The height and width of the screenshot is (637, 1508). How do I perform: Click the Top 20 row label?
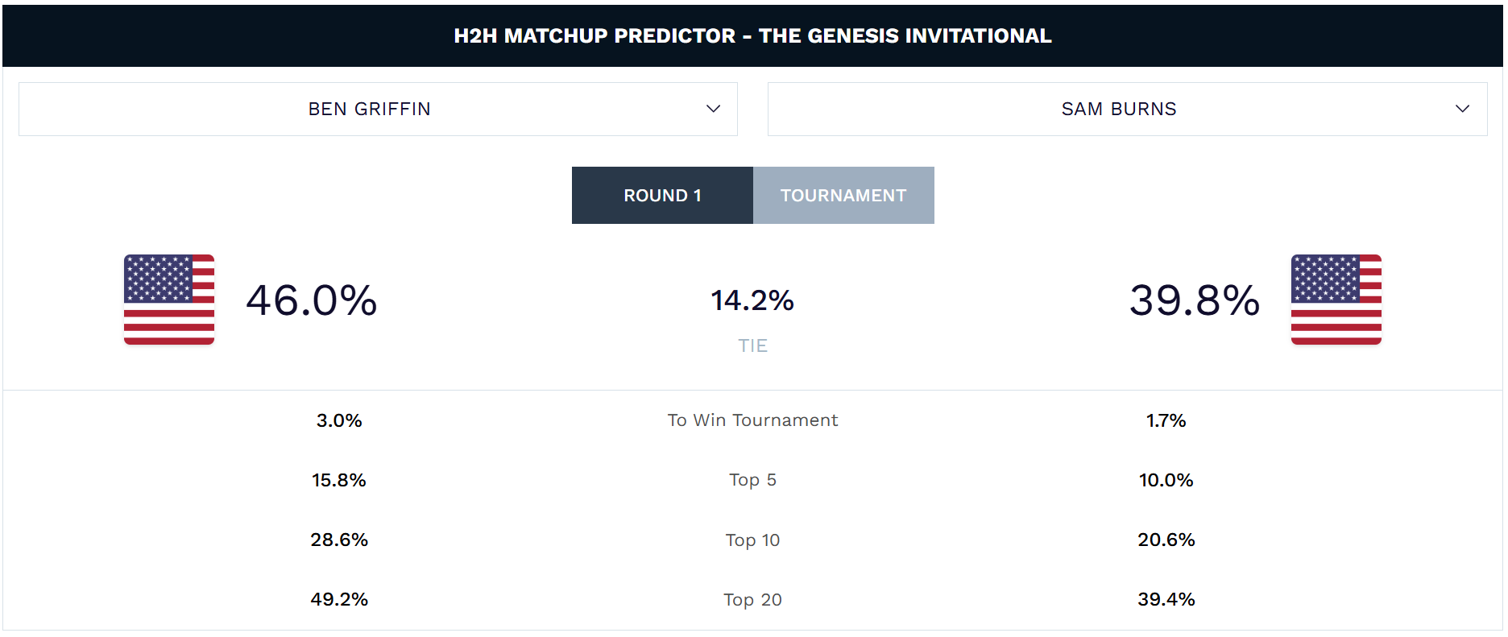tap(752, 599)
